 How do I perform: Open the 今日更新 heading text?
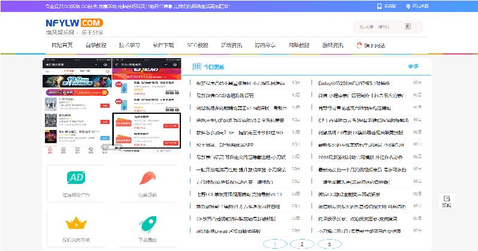(214, 66)
